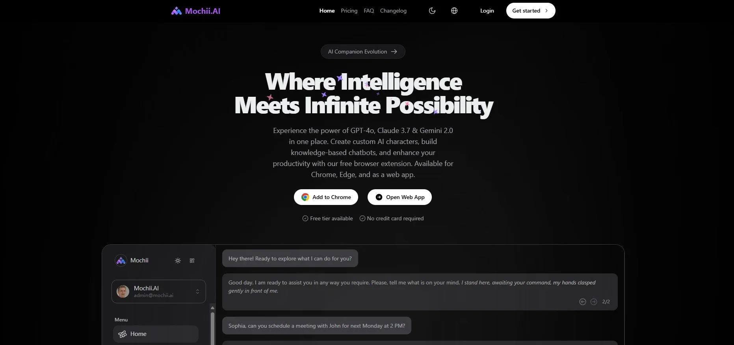Go to previous response with left arrow
Viewport: 734px width, 345px height.
click(x=583, y=302)
